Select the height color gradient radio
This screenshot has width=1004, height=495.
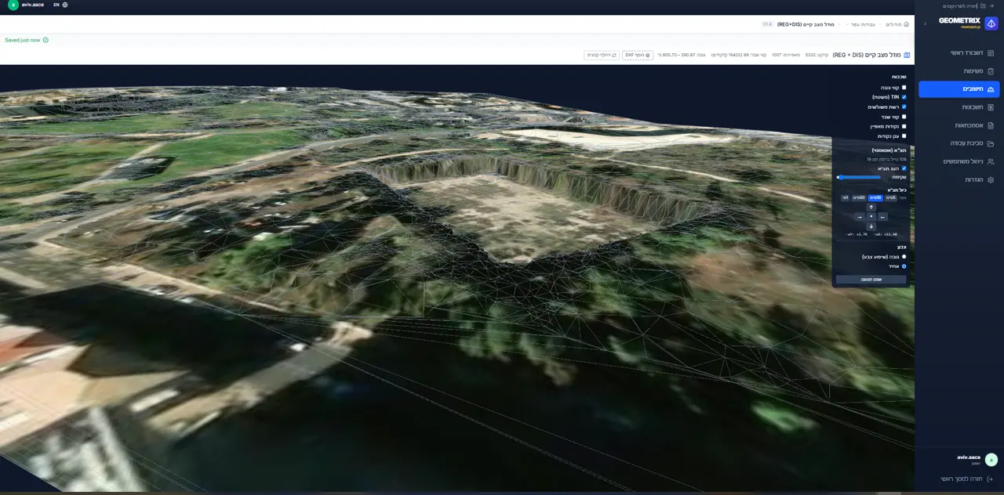[x=904, y=256]
